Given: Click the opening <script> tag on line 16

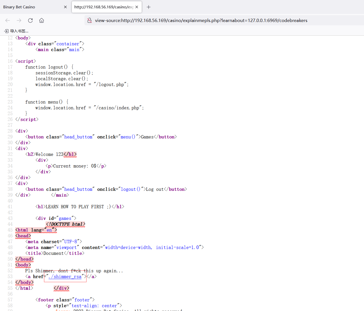Looking at the screenshot, I should pos(26,61).
